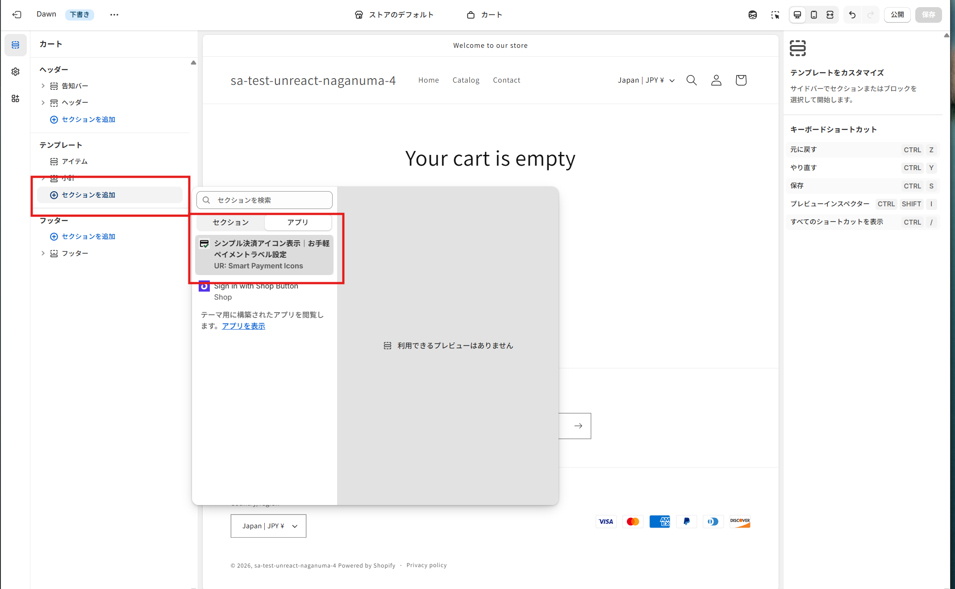Screen dimensions: 955x589
Task: Select the アプリ tab
Action: (298, 222)
